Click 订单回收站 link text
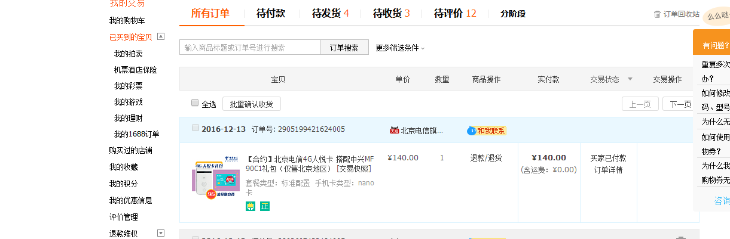 coord(682,14)
